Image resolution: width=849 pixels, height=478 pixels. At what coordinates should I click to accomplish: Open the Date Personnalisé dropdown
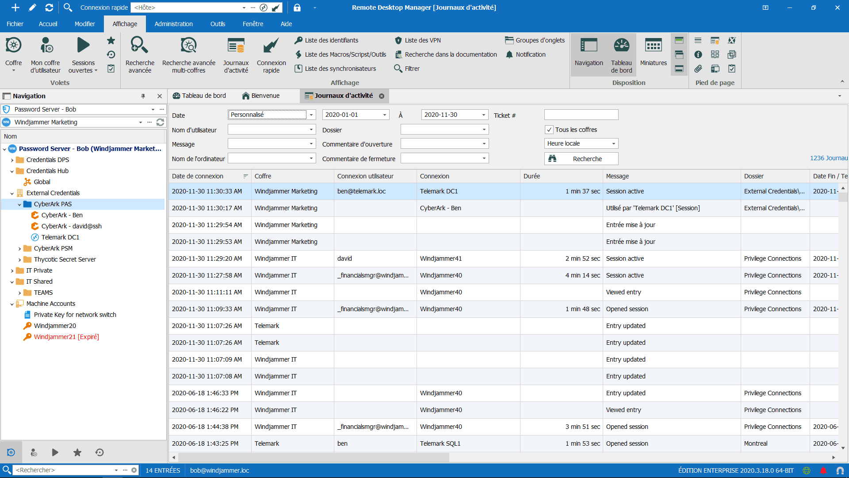pos(311,115)
